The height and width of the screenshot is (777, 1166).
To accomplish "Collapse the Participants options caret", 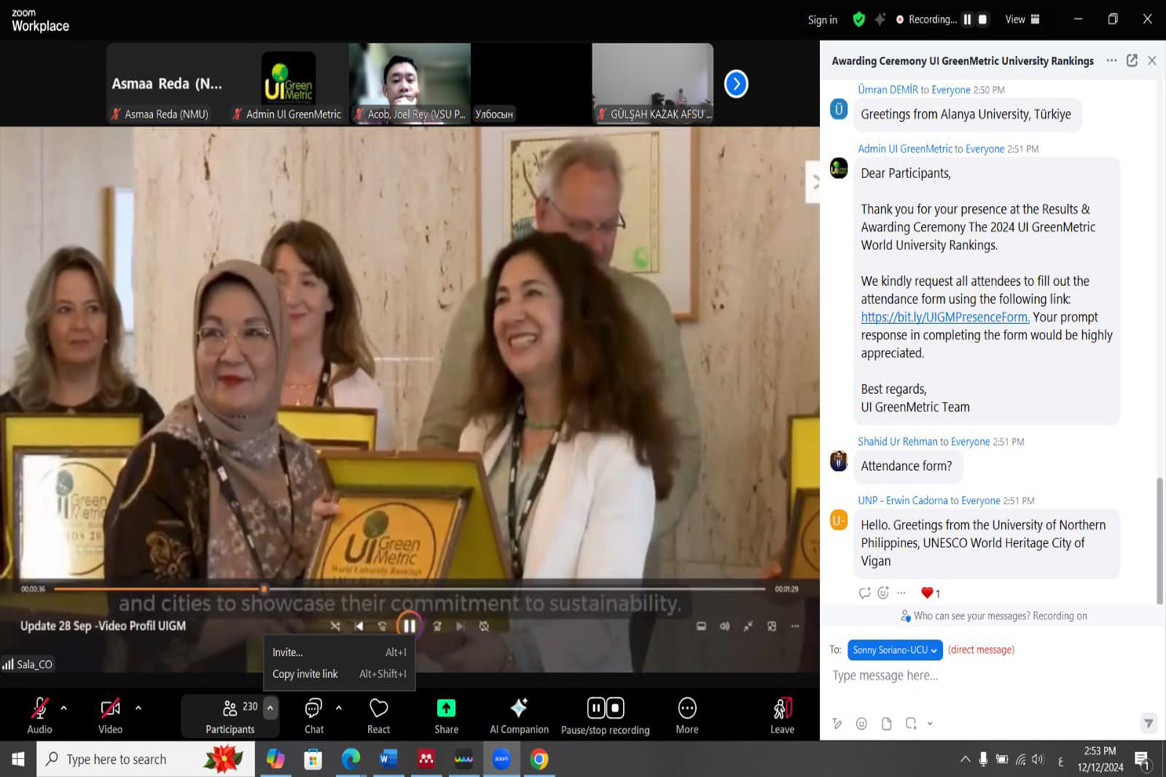I will click(x=270, y=708).
